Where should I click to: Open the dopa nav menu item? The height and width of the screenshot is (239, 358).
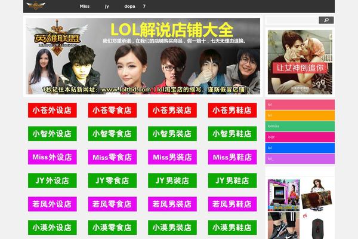click(x=129, y=7)
